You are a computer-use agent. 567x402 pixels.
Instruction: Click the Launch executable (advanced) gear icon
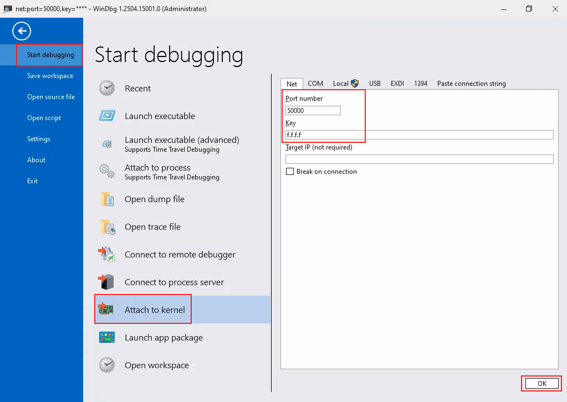point(107,144)
